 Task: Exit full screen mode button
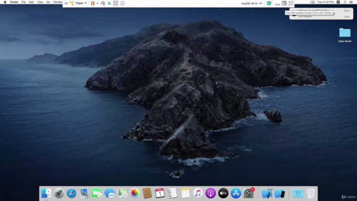[284, 3]
